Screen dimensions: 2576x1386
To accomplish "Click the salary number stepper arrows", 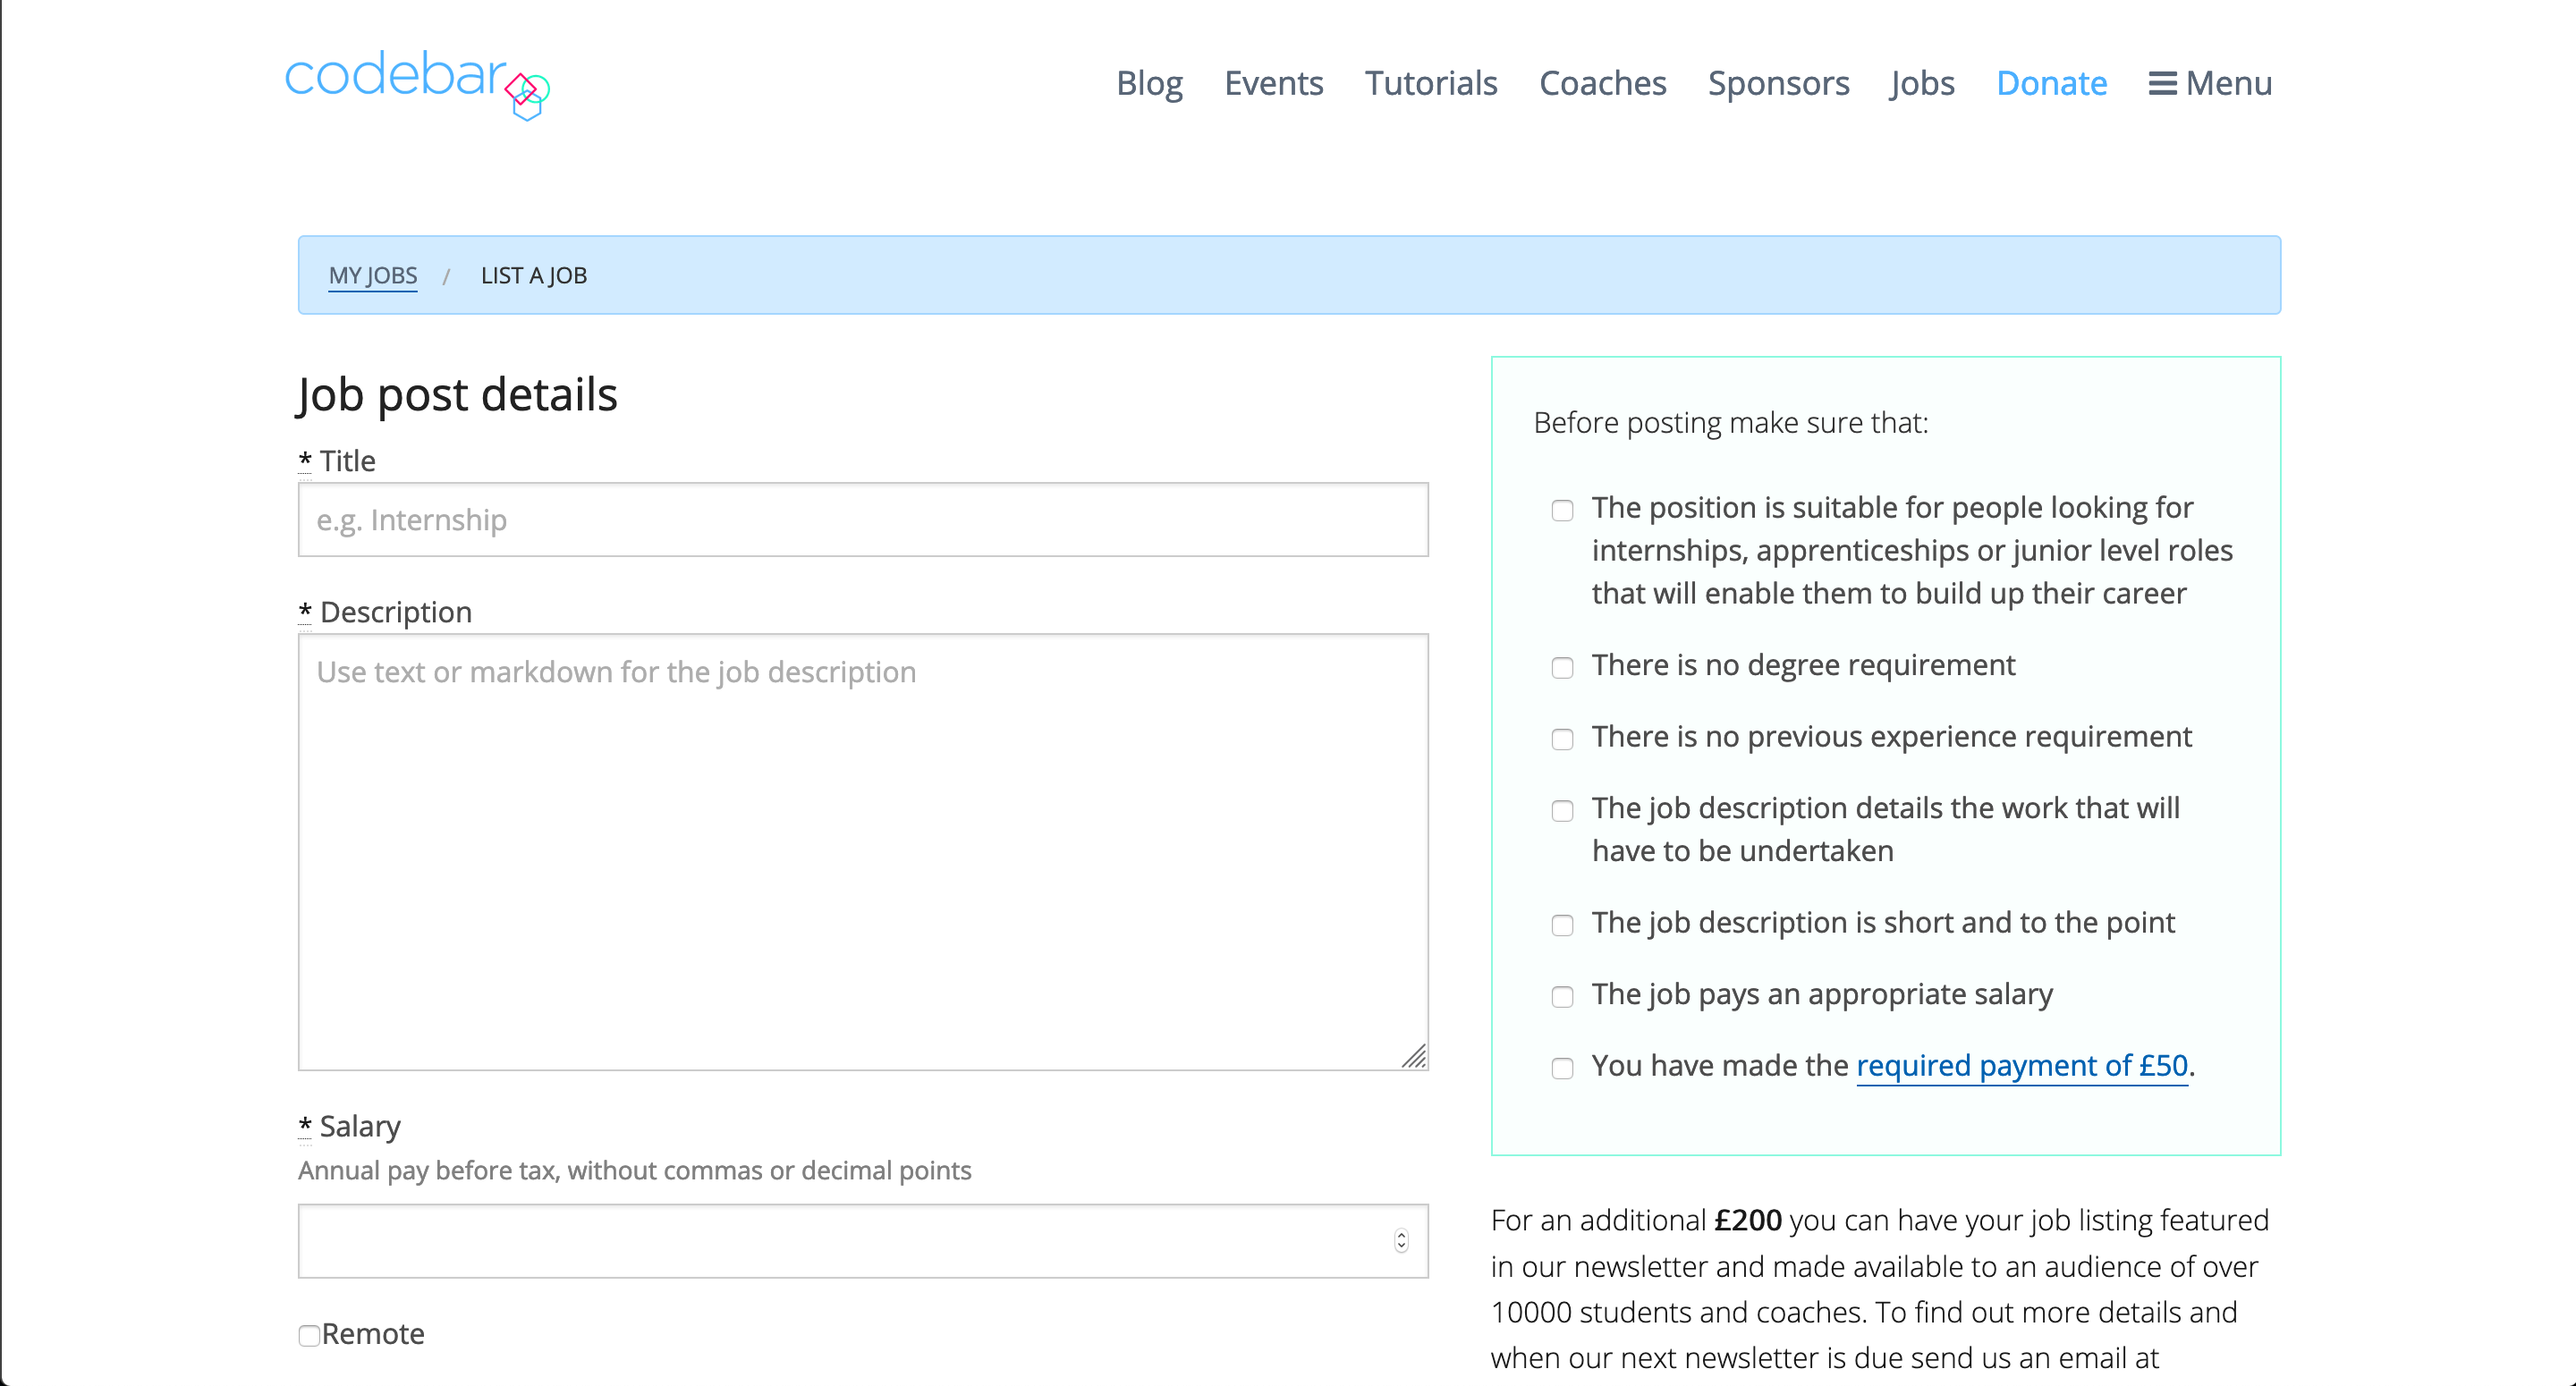I will [x=1401, y=1240].
